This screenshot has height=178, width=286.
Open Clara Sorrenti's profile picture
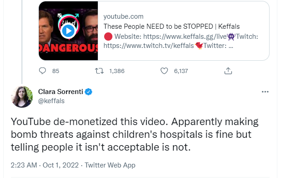pos(22,97)
